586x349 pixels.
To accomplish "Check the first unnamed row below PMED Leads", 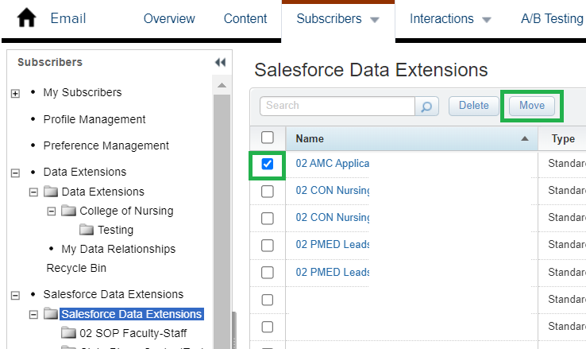I will click(x=268, y=300).
